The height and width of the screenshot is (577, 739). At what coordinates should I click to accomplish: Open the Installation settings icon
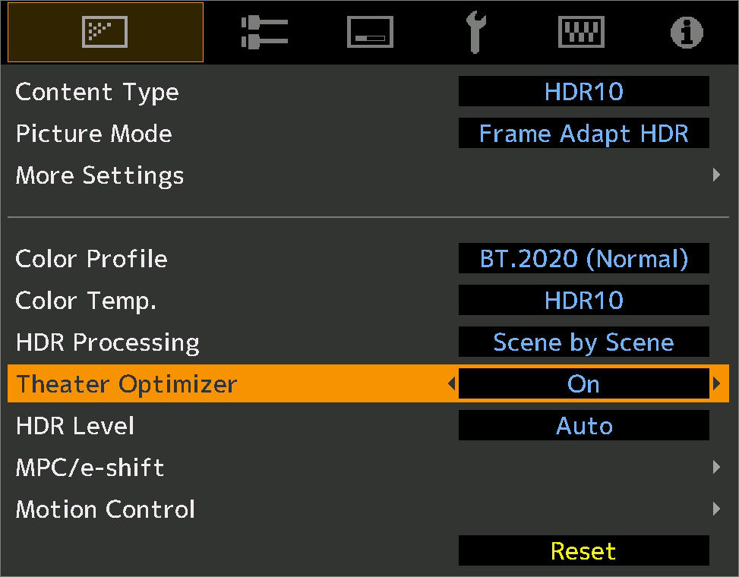(x=370, y=33)
